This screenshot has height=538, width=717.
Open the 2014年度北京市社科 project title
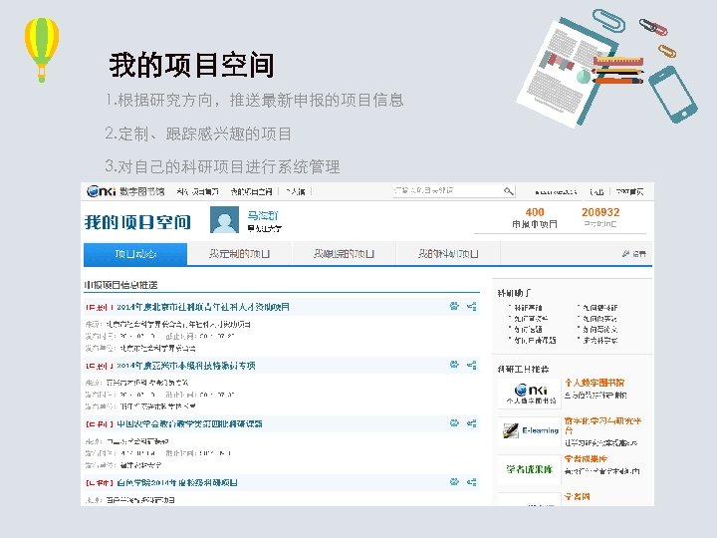[203, 307]
